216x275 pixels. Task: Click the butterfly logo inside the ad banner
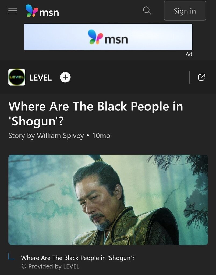(x=95, y=37)
